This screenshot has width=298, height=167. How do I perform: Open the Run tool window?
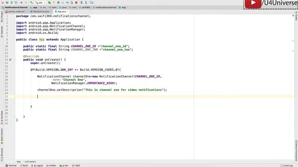pos(64,166)
